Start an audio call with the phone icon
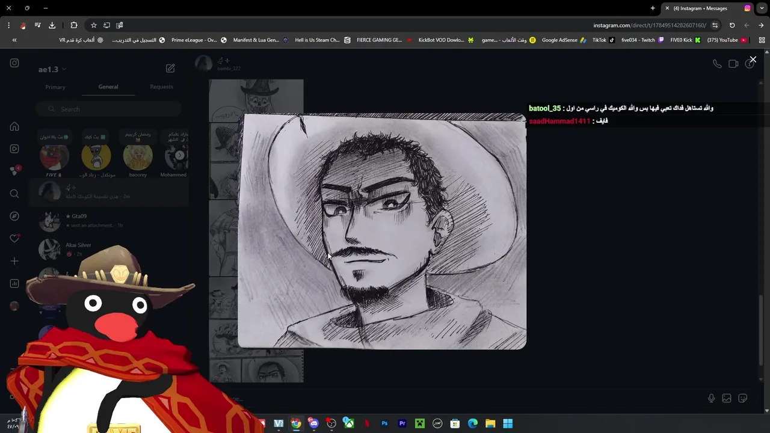This screenshot has width=770, height=433. 717,64
